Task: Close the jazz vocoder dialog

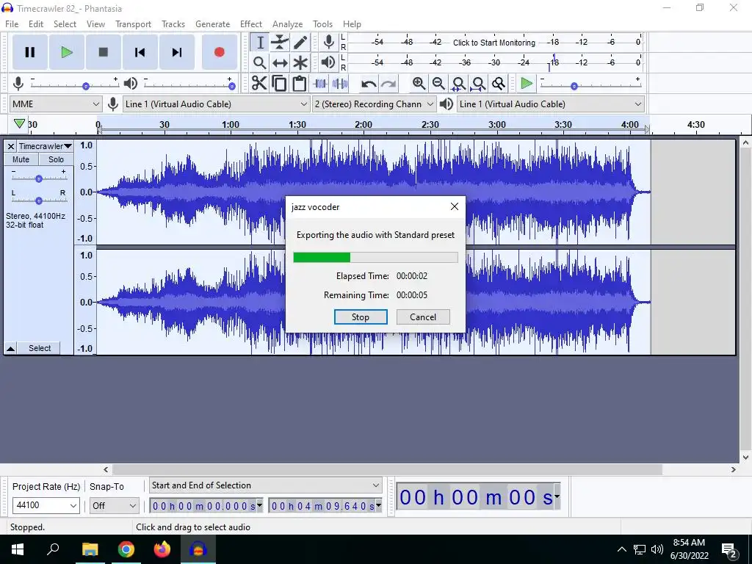Action: coord(454,206)
